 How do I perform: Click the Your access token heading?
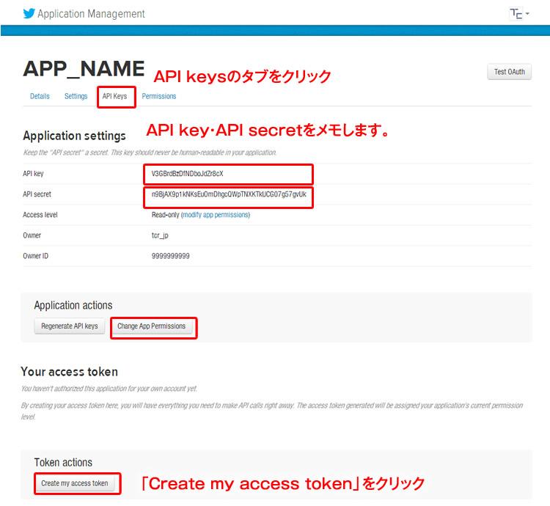(70, 372)
